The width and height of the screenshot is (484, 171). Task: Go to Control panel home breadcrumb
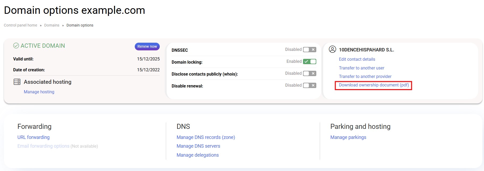20,25
